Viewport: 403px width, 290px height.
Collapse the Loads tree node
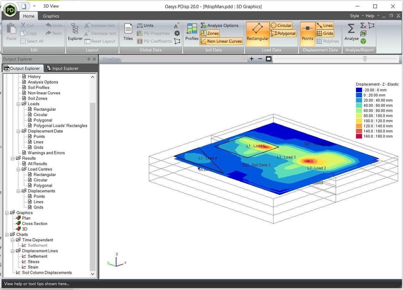click(18, 104)
